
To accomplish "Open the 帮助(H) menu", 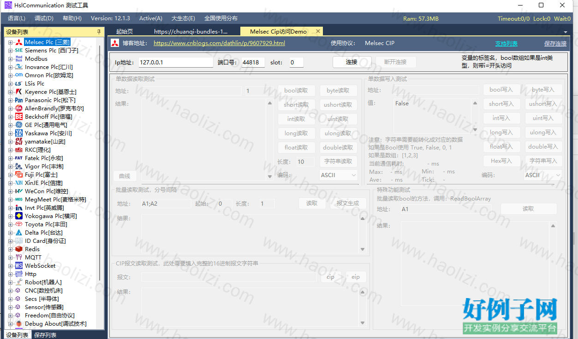I will point(72,18).
